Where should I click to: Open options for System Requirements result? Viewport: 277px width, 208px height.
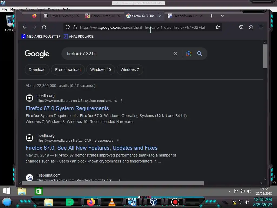121,101
